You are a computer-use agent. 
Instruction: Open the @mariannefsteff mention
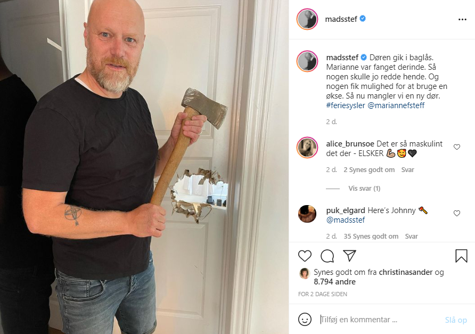click(x=396, y=105)
